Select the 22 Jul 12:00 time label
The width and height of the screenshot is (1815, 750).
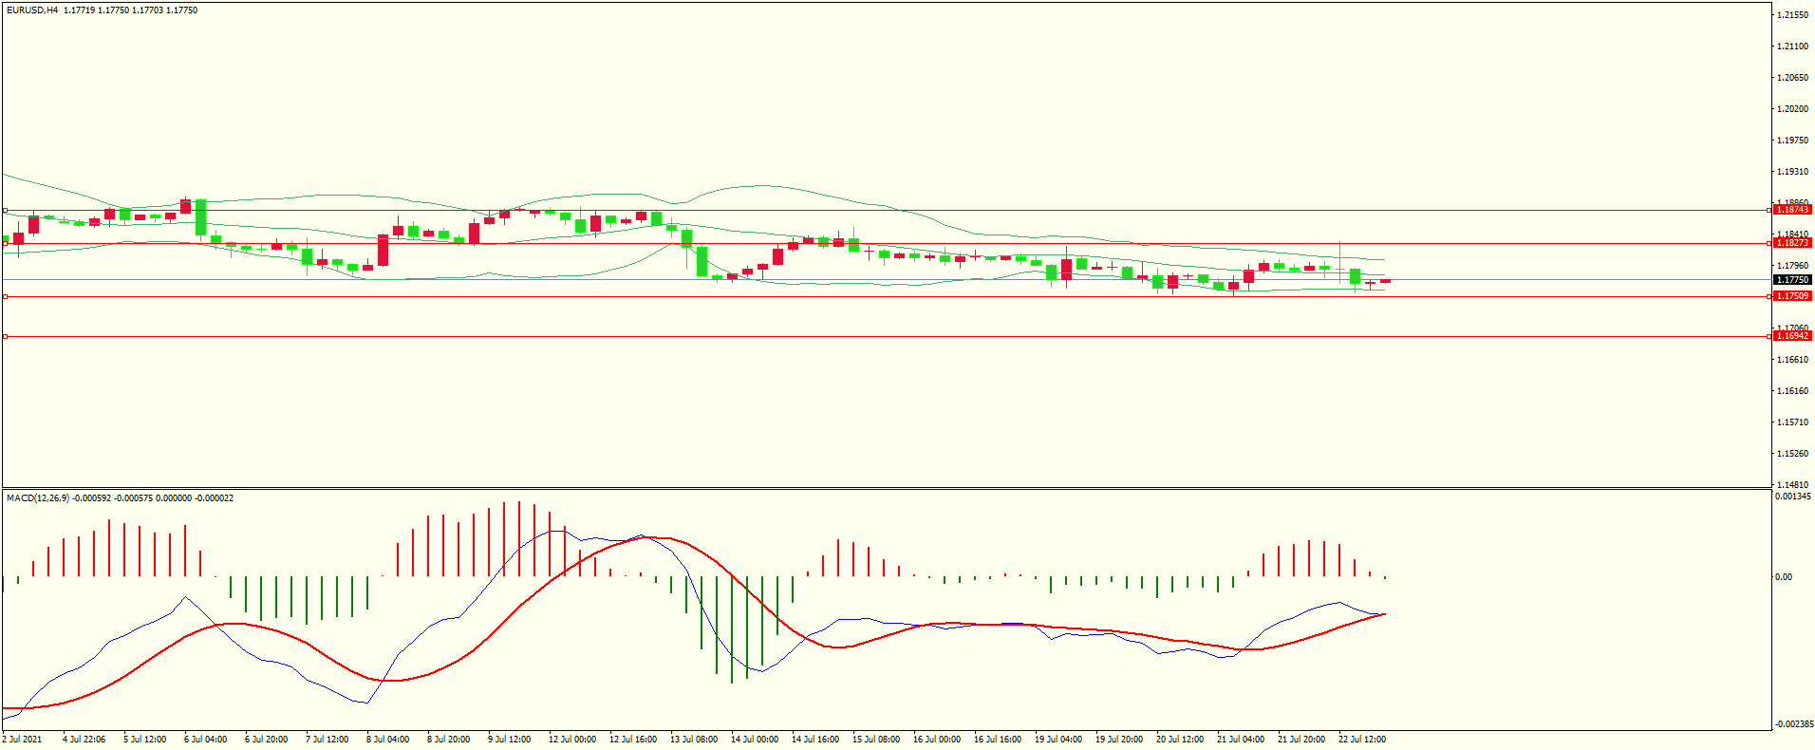point(1361,739)
